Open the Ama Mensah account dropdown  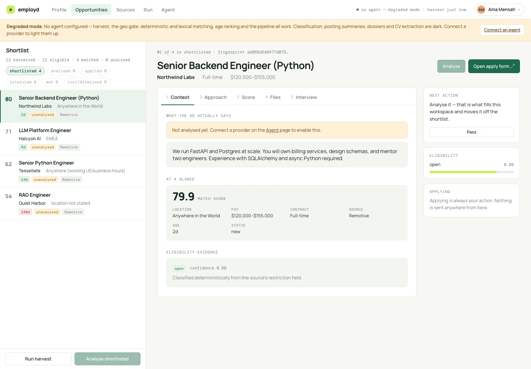[x=500, y=10]
